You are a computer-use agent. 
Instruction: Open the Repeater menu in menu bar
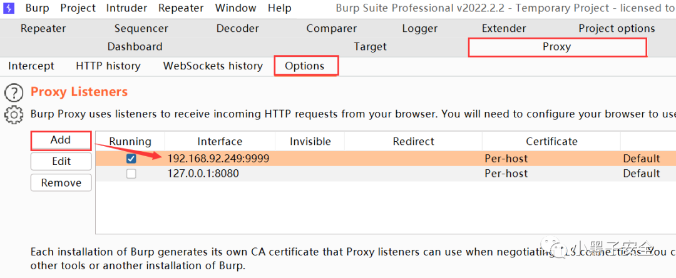[181, 7]
